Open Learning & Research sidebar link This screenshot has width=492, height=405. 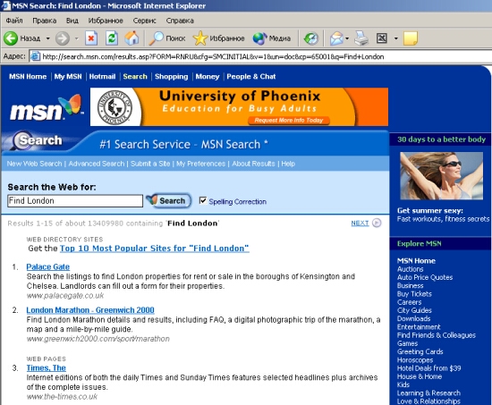pyautogui.click(x=428, y=393)
